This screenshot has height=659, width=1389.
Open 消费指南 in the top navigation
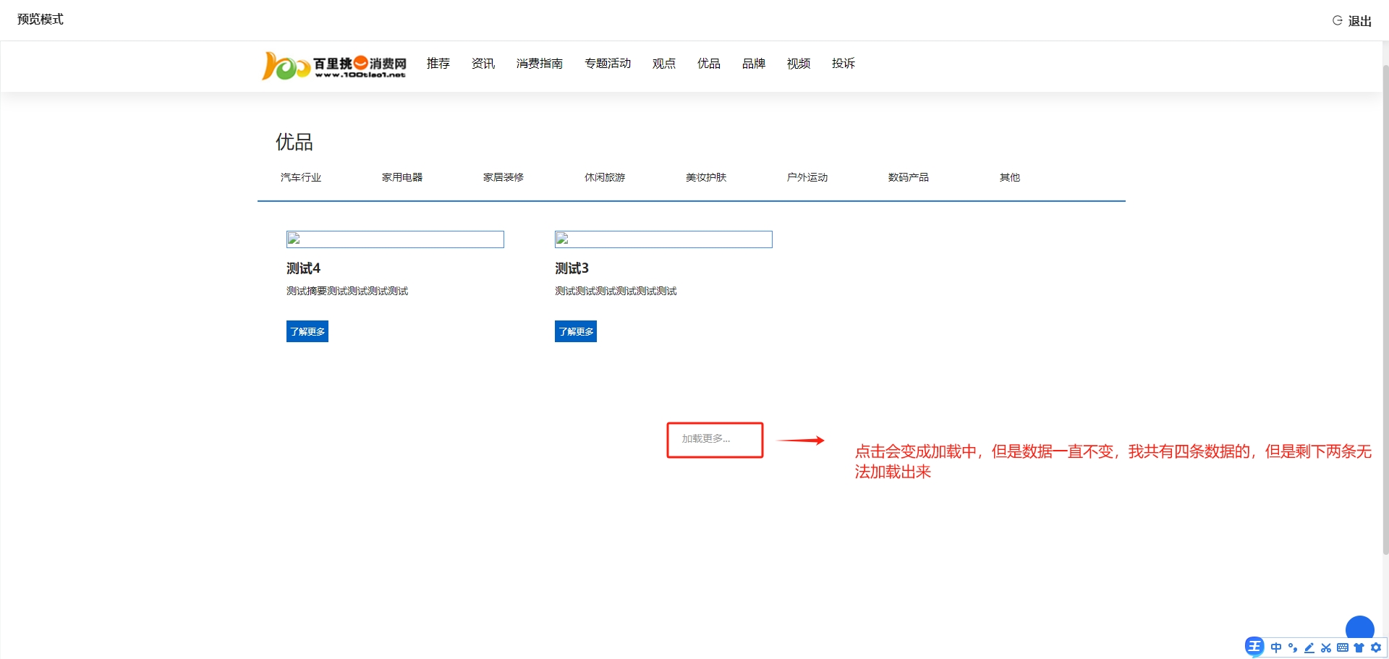[540, 64]
